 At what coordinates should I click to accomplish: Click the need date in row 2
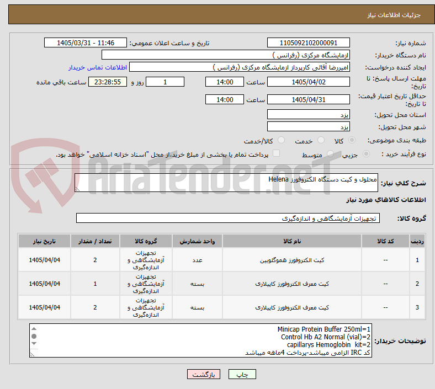click(x=44, y=284)
